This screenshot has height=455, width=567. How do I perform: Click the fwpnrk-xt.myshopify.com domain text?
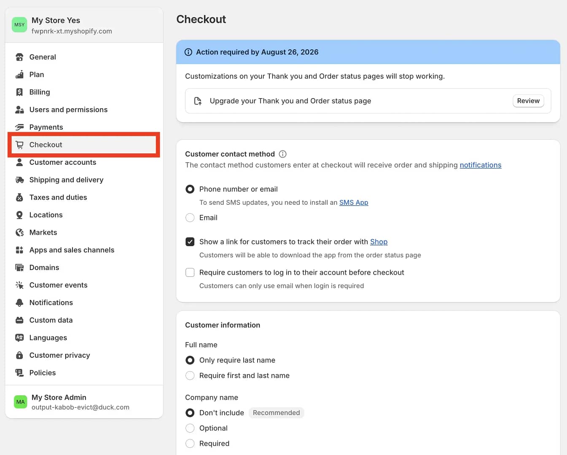[x=72, y=31]
